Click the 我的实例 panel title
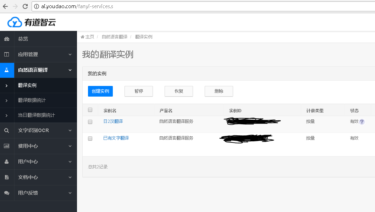 coord(97,74)
